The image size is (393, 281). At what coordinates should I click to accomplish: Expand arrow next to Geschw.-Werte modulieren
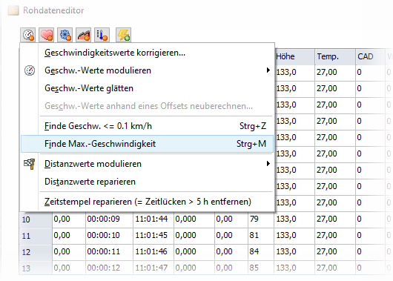tap(268, 70)
